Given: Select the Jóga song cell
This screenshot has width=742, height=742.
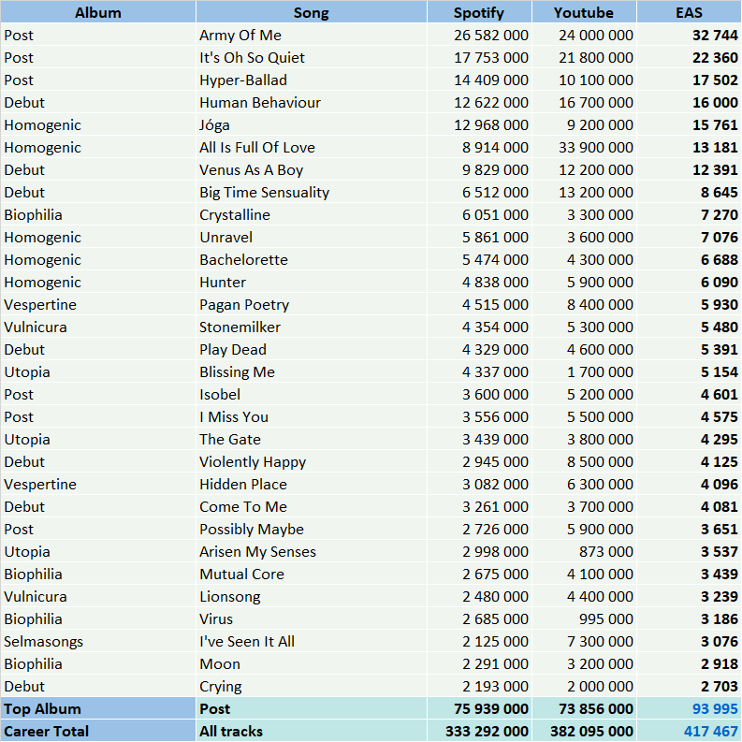Looking at the screenshot, I should (312, 125).
